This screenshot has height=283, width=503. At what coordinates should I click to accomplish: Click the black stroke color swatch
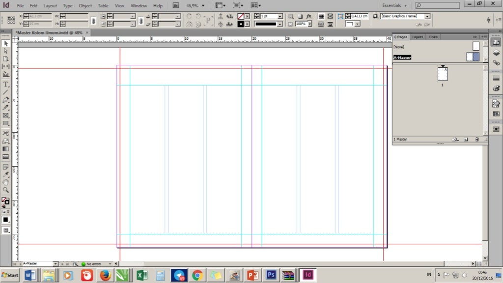tap(241, 24)
